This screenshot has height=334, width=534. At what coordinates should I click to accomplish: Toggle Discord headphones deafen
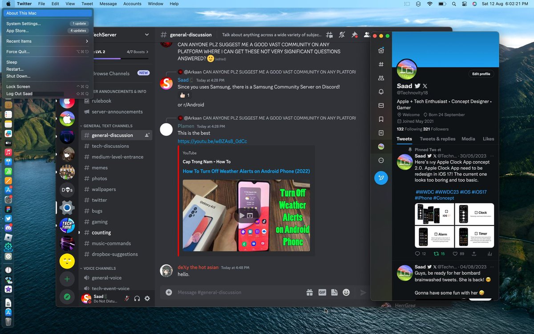[137, 299]
